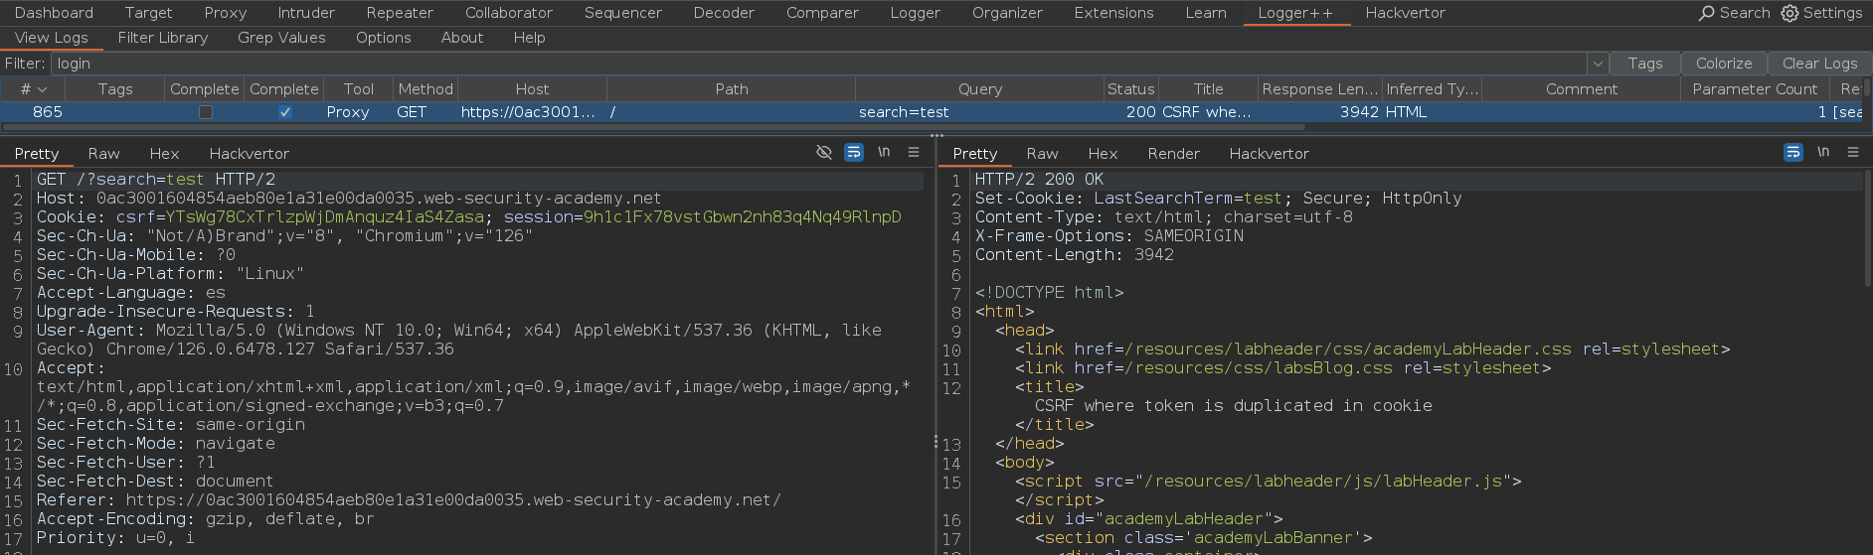Hide non-printable characters eye icon in request

point(823,152)
